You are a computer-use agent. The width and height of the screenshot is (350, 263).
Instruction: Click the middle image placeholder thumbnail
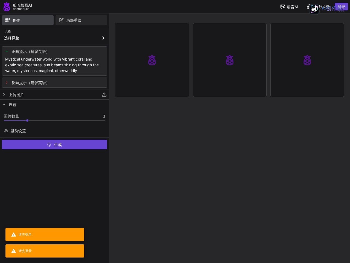pos(230,60)
